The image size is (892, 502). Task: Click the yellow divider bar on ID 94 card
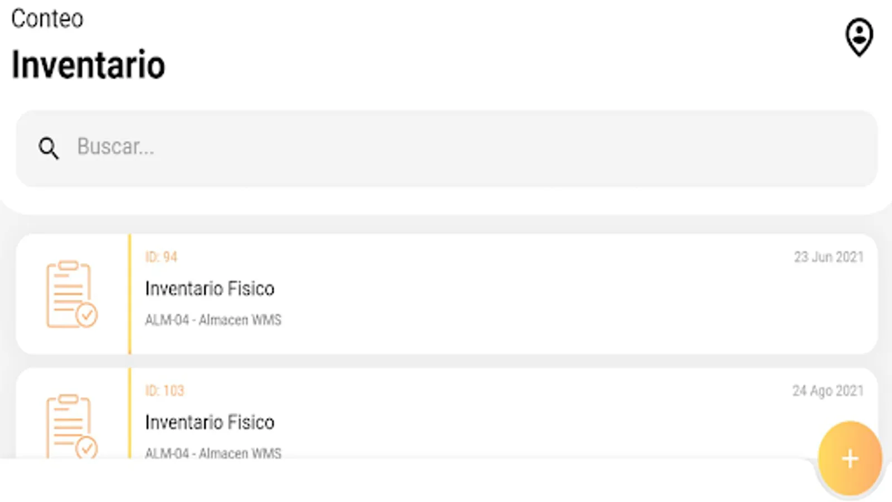tap(130, 294)
